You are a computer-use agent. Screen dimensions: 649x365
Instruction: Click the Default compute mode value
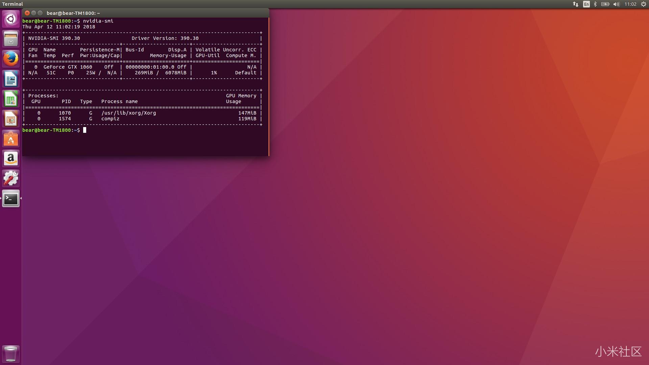pyautogui.click(x=246, y=73)
